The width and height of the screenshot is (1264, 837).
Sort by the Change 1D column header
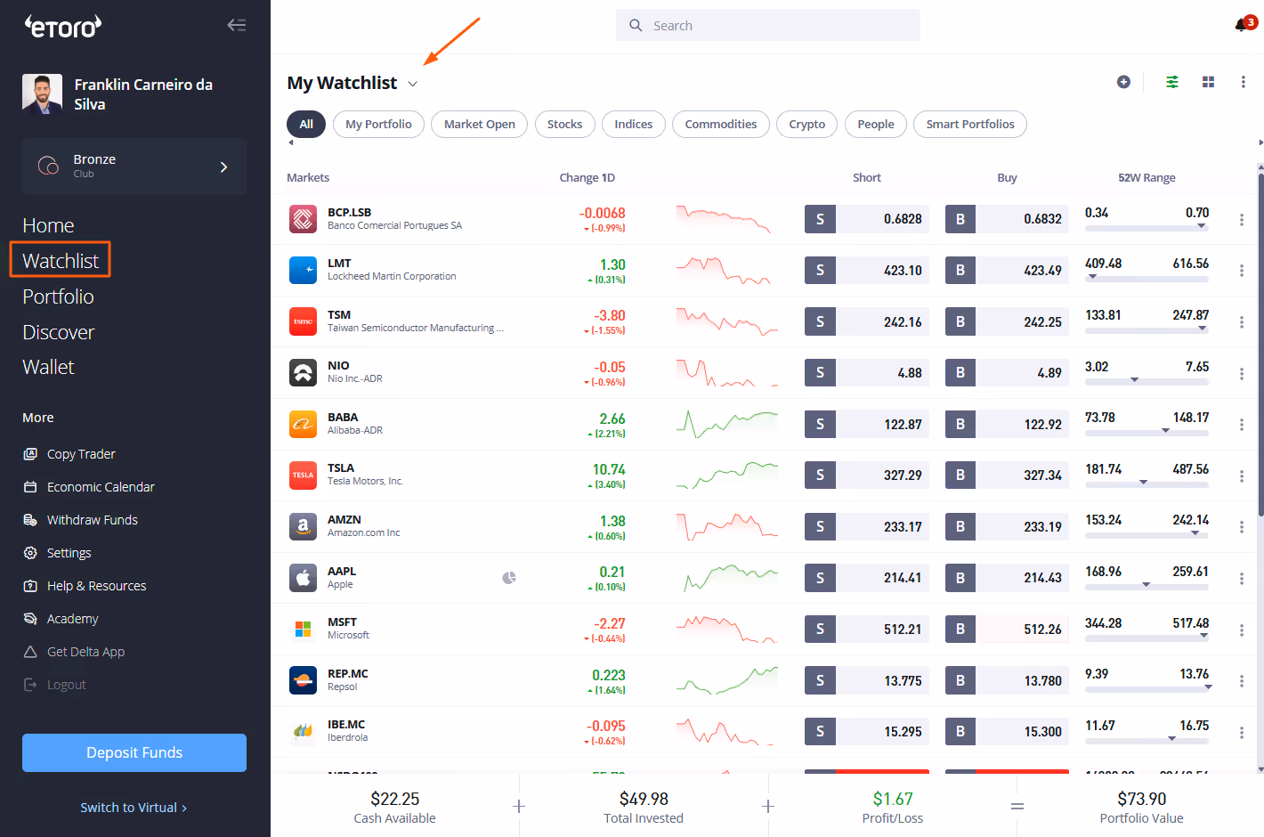point(587,177)
